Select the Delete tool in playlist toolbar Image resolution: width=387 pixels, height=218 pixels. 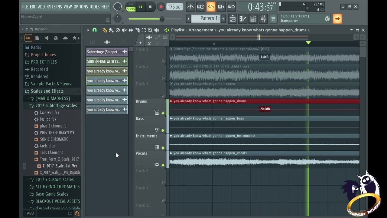(118, 30)
